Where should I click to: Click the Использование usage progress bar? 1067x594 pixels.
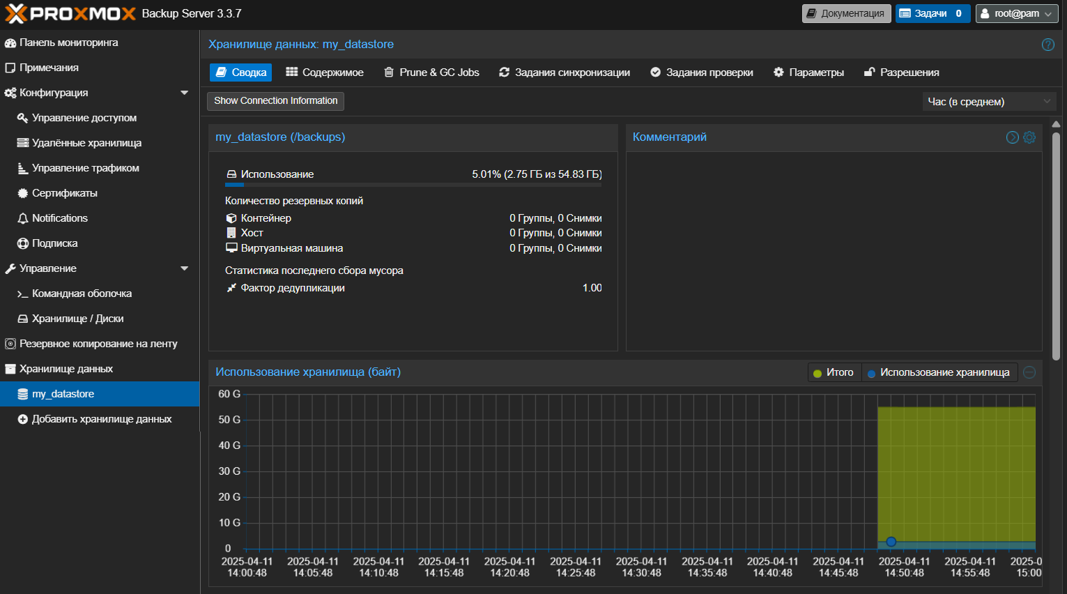pos(413,185)
